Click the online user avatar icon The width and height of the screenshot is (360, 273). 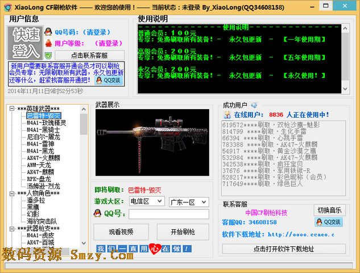tap(227, 114)
